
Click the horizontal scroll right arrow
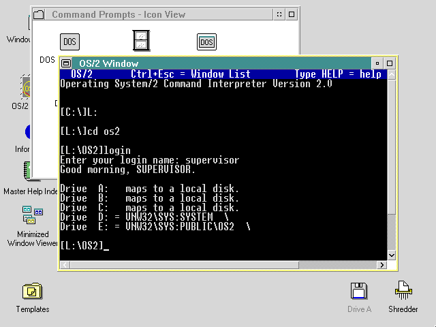pyautogui.click(x=381, y=265)
